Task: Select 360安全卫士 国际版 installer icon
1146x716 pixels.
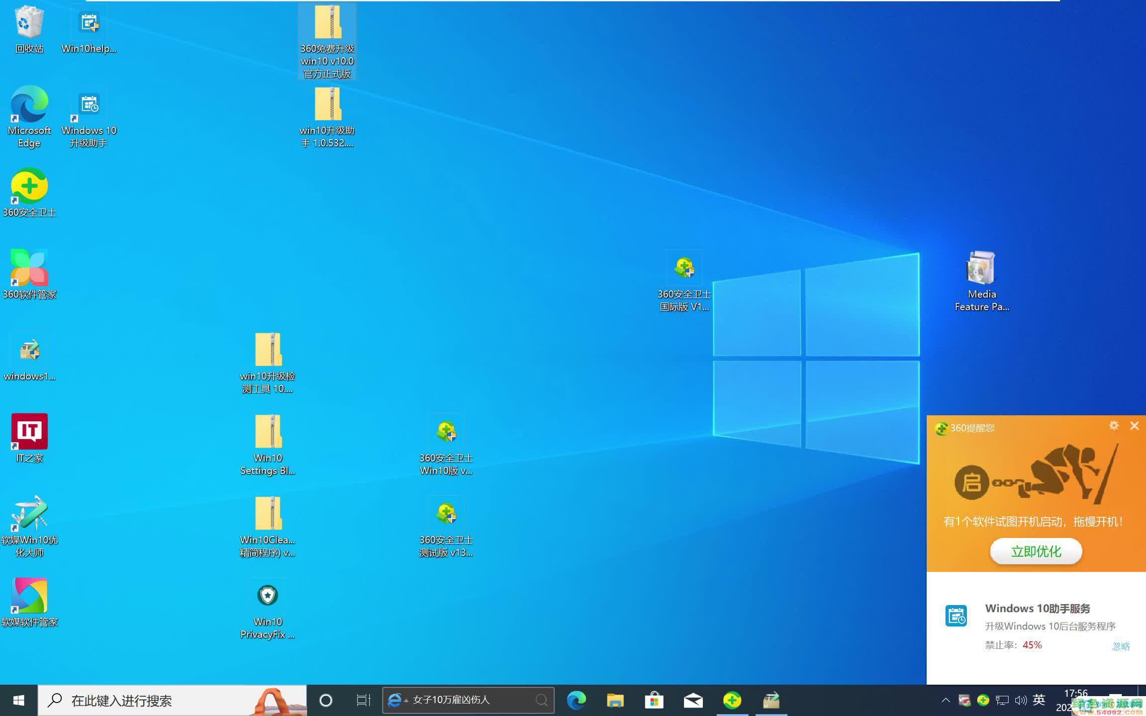Action: point(684,281)
